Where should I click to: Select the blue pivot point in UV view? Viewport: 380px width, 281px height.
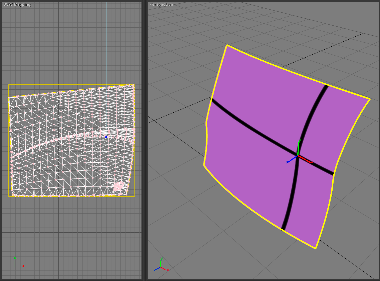pyautogui.click(x=106, y=137)
